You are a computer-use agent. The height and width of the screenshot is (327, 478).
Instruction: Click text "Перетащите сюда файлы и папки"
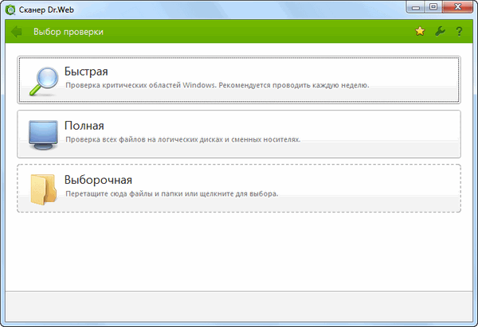(x=124, y=193)
